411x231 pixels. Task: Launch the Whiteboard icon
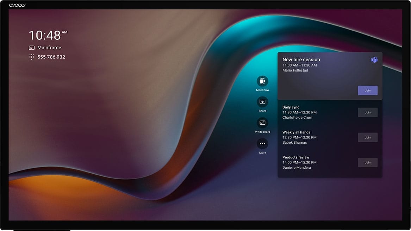pos(262,123)
